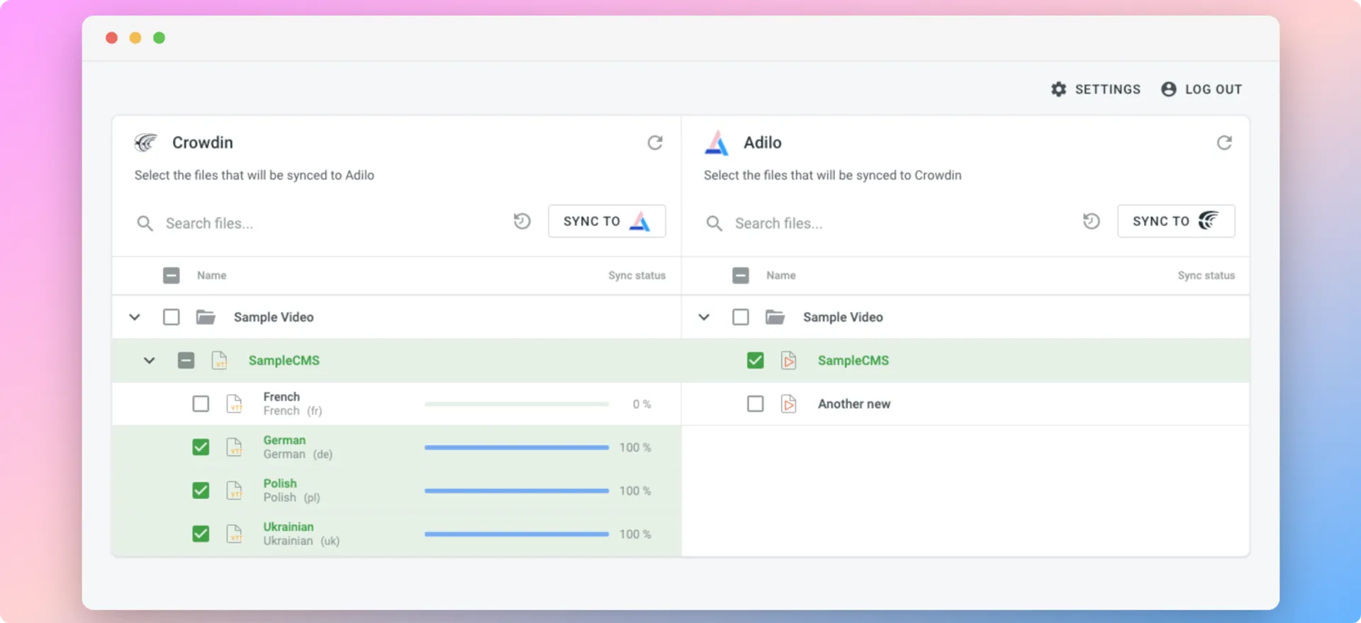Click the Log Out account icon
Image resolution: width=1361 pixels, height=623 pixels.
[x=1169, y=89]
